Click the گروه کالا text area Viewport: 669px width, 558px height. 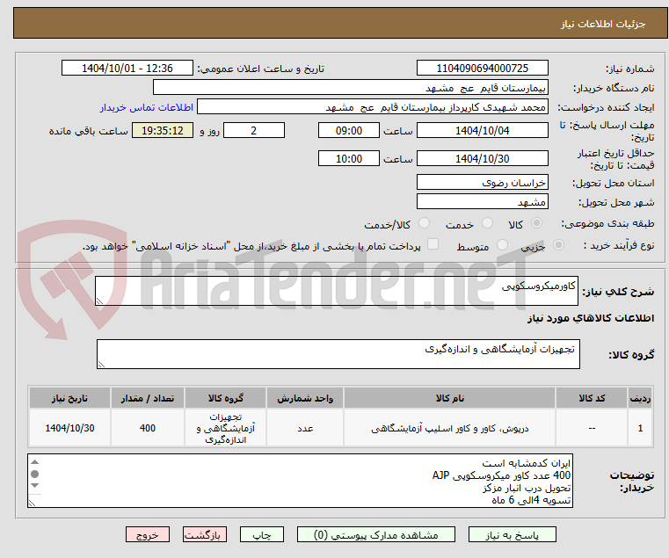pos(338,354)
